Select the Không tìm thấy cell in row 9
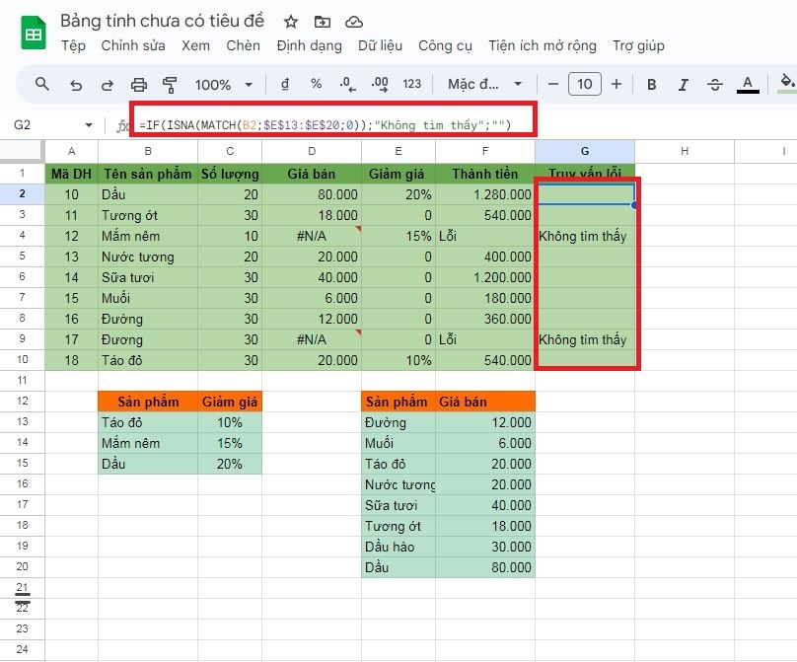The image size is (797, 662). coord(585,339)
